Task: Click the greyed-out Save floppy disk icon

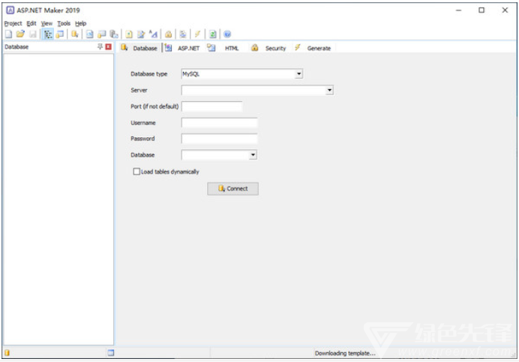Action: click(33, 34)
